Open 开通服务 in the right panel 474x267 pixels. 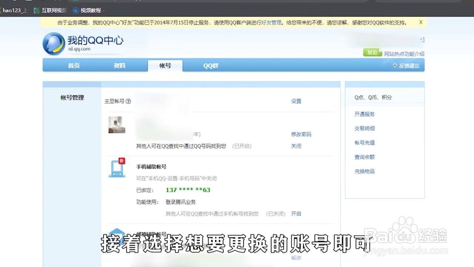click(x=365, y=114)
